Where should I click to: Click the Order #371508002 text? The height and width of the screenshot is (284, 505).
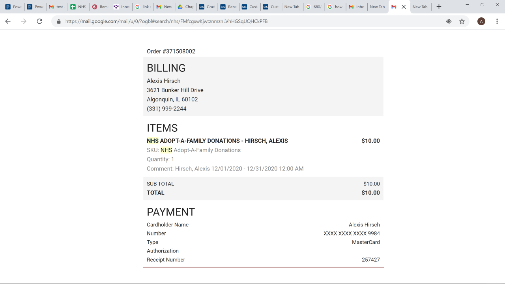[x=171, y=52]
